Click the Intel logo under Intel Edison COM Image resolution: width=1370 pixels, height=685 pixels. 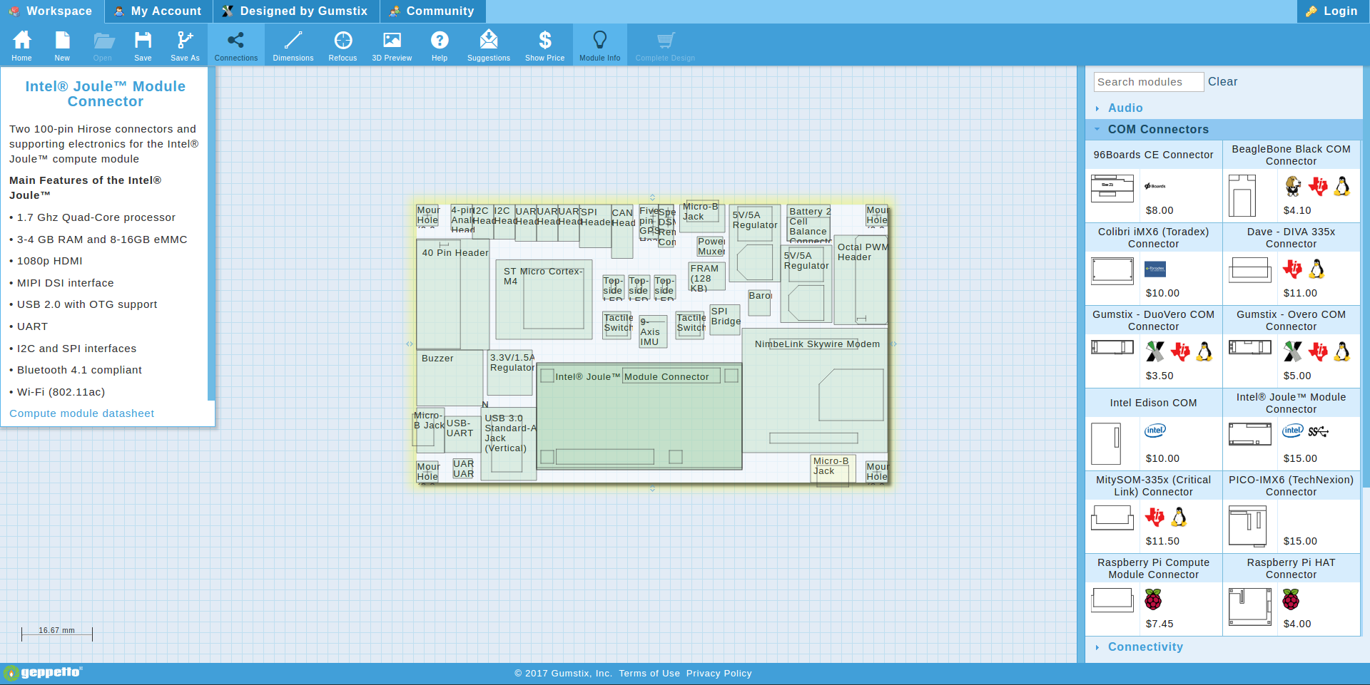[x=1155, y=431]
